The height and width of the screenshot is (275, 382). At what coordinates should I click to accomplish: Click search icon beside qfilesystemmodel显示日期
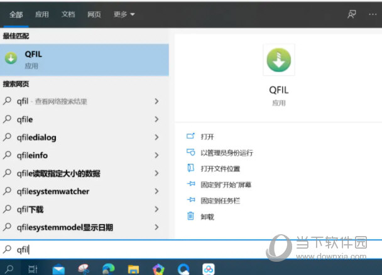(x=8, y=227)
